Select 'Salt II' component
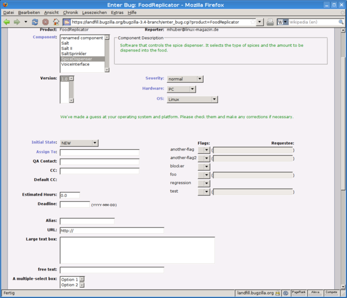Viewport: 347px width, 298px height. pos(82,48)
